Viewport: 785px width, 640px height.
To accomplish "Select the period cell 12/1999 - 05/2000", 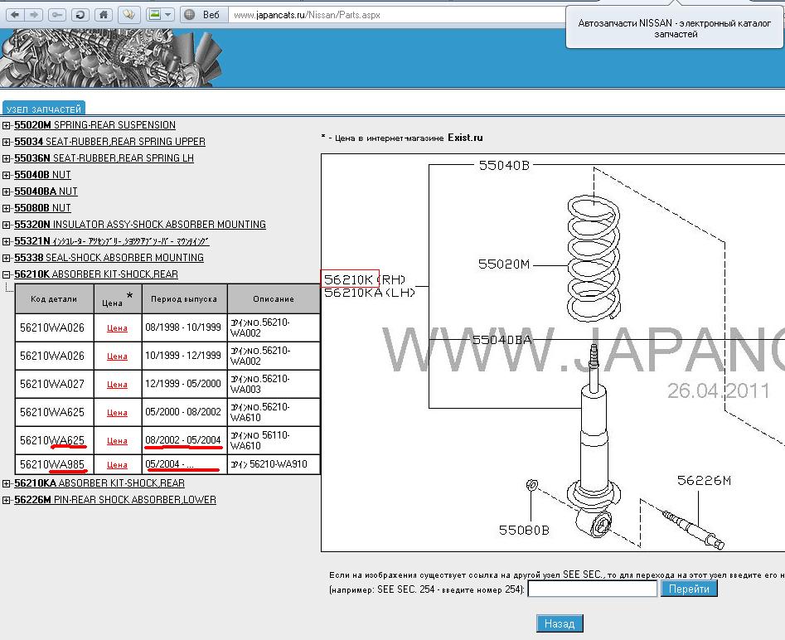I will 185,384.
